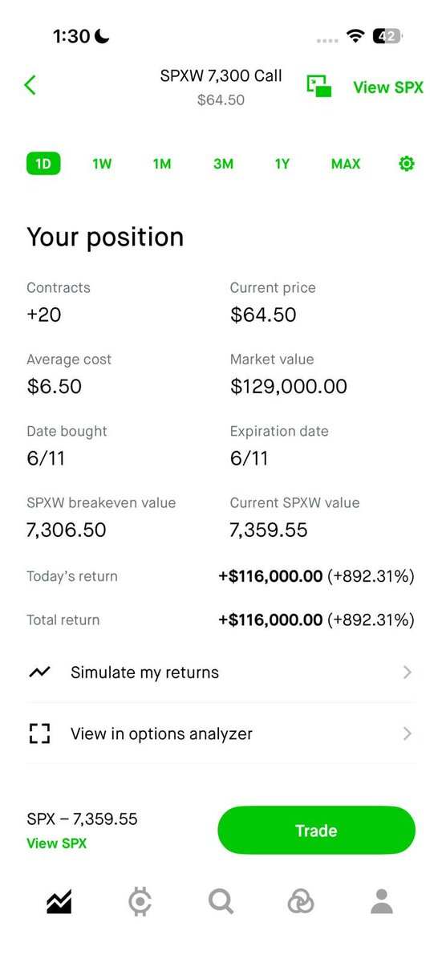Image resolution: width=442 pixels, height=963 pixels.
Task: Expand Simulate my returns chevron
Action: coord(408,672)
